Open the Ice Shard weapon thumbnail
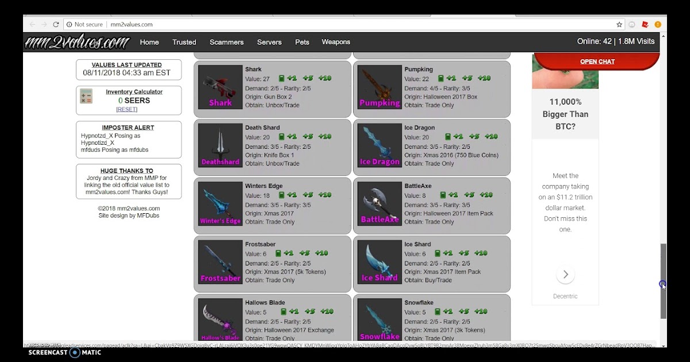The width and height of the screenshot is (690, 362). [379, 262]
